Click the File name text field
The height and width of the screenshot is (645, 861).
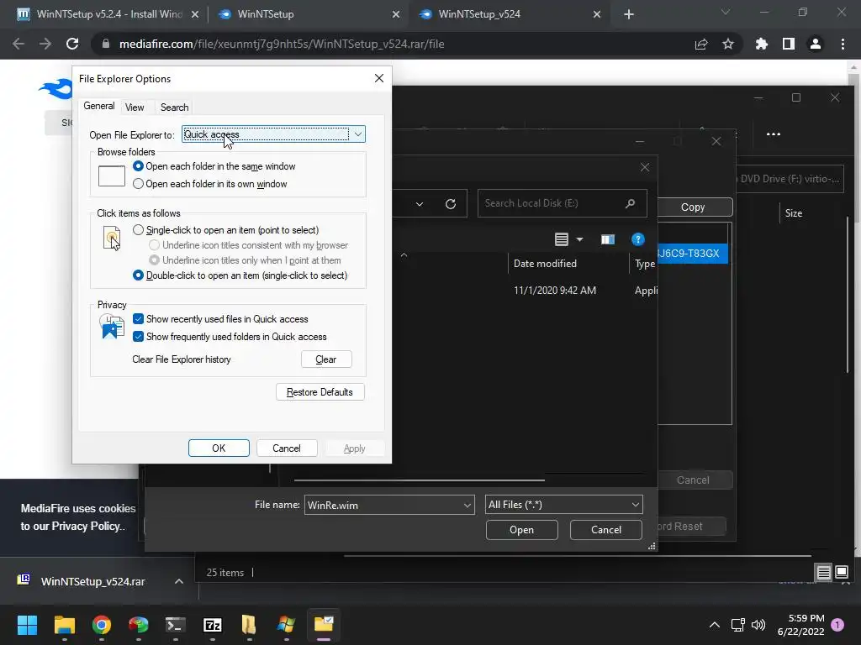[x=383, y=505]
